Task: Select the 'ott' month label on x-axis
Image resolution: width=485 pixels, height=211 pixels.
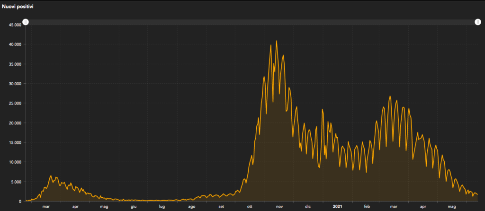Action: click(250, 207)
